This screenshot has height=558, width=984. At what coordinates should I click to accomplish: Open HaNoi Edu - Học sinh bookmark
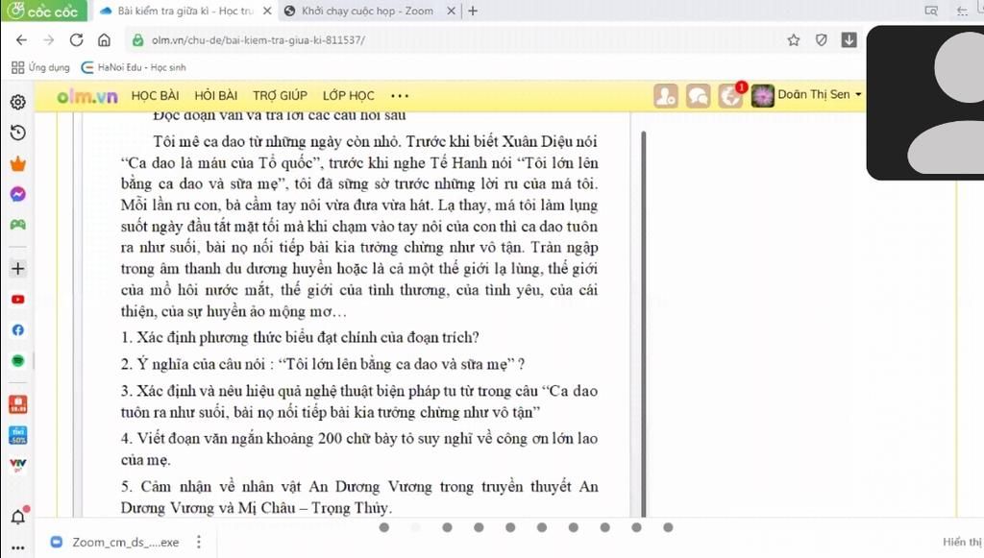pyautogui.click(x=134, y=67)
